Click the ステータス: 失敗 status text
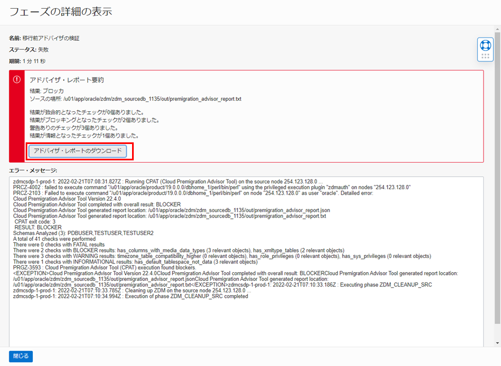 (29, 50)
